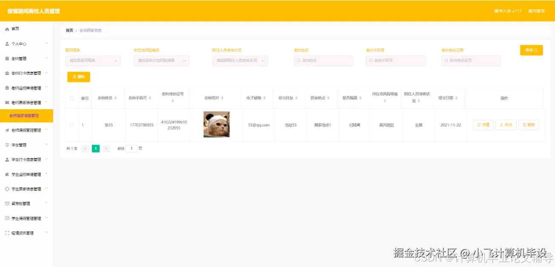Click the 学生管理 sidebar icon
Image resolution: width=555 pixels, height=267 pixels.
click(x=7, y=145)
